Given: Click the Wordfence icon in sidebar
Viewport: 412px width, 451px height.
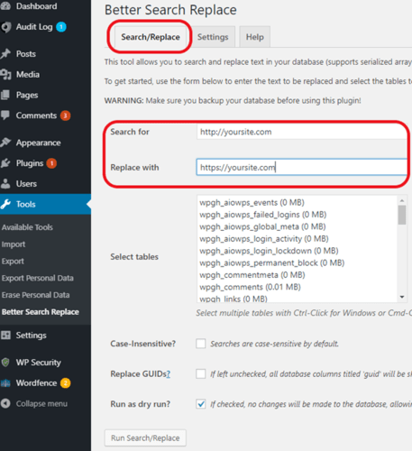Looking at the screenshot, I should pos(5,383).
